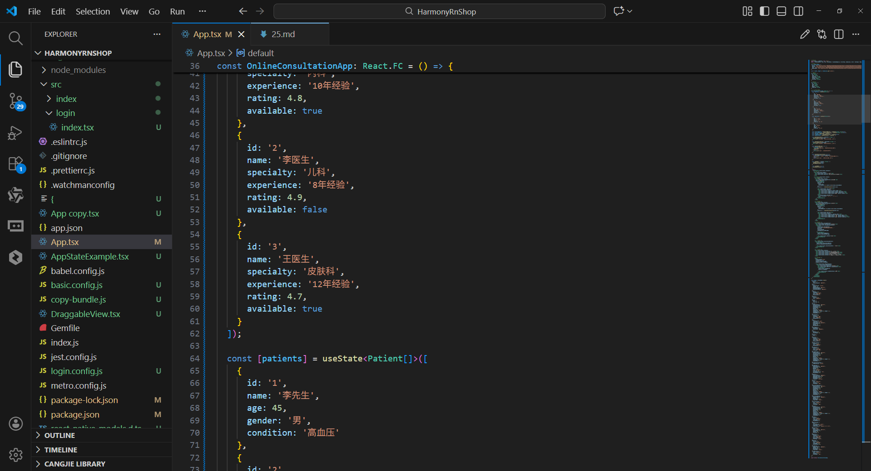Open the Extensions view icon
This screenshot has height=471, width=871.
coord(15,164)
